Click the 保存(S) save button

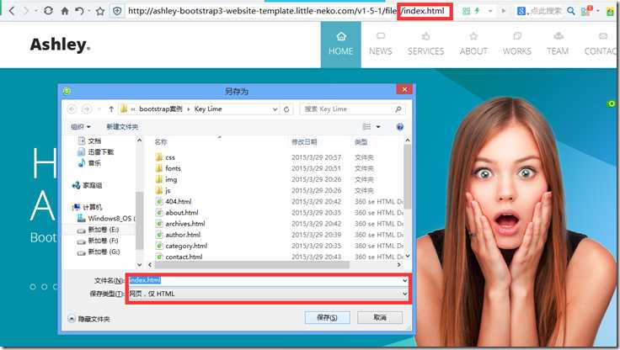point(327,317)
